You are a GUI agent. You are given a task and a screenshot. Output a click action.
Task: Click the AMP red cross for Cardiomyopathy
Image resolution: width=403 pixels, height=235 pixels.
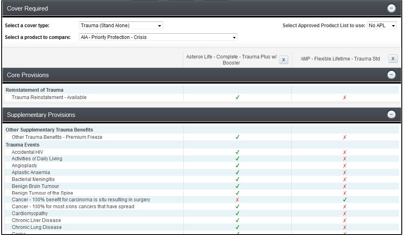(x=345, y=213)
